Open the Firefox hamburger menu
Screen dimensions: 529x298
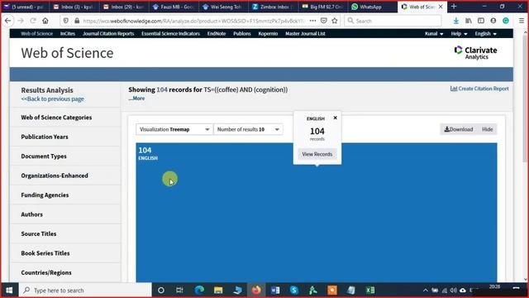click(522, 21)
